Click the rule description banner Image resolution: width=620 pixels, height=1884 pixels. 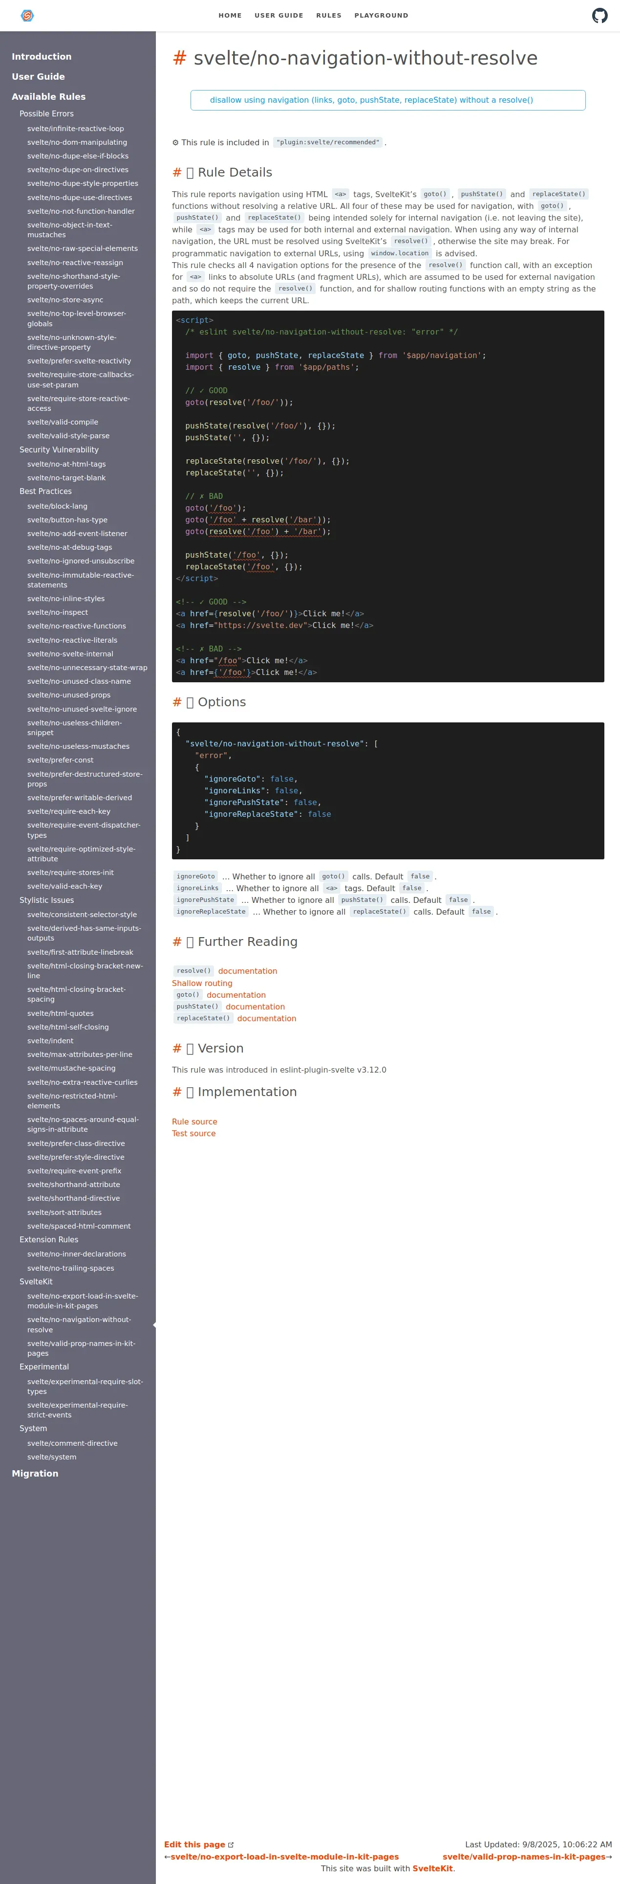[x=388, y=100]
